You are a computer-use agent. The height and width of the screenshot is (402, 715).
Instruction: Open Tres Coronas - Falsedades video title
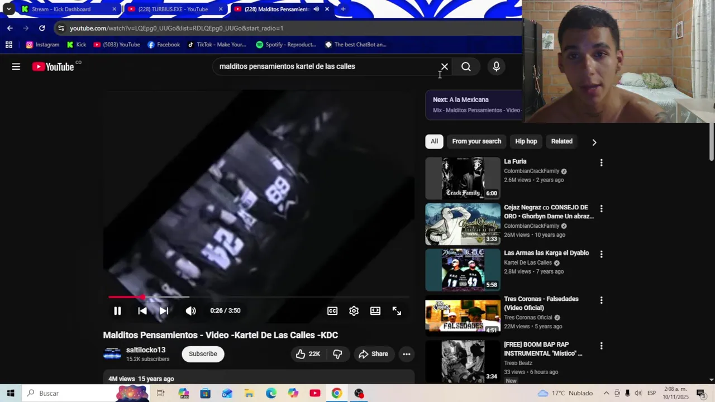(x=541, y=303)
